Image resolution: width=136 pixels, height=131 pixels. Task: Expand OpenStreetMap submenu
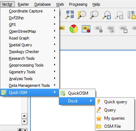point(30,31)
